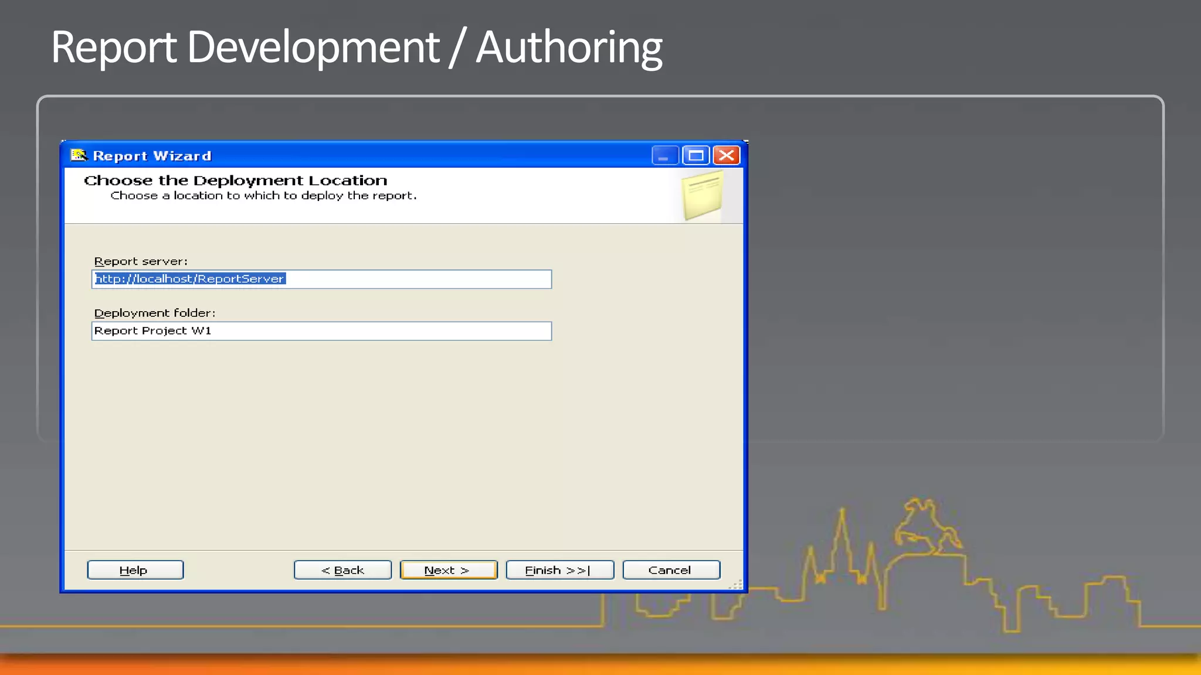Minimize the Report Wizard window
Viewport: 1201px width, 675px height.
tap(665, 156)
